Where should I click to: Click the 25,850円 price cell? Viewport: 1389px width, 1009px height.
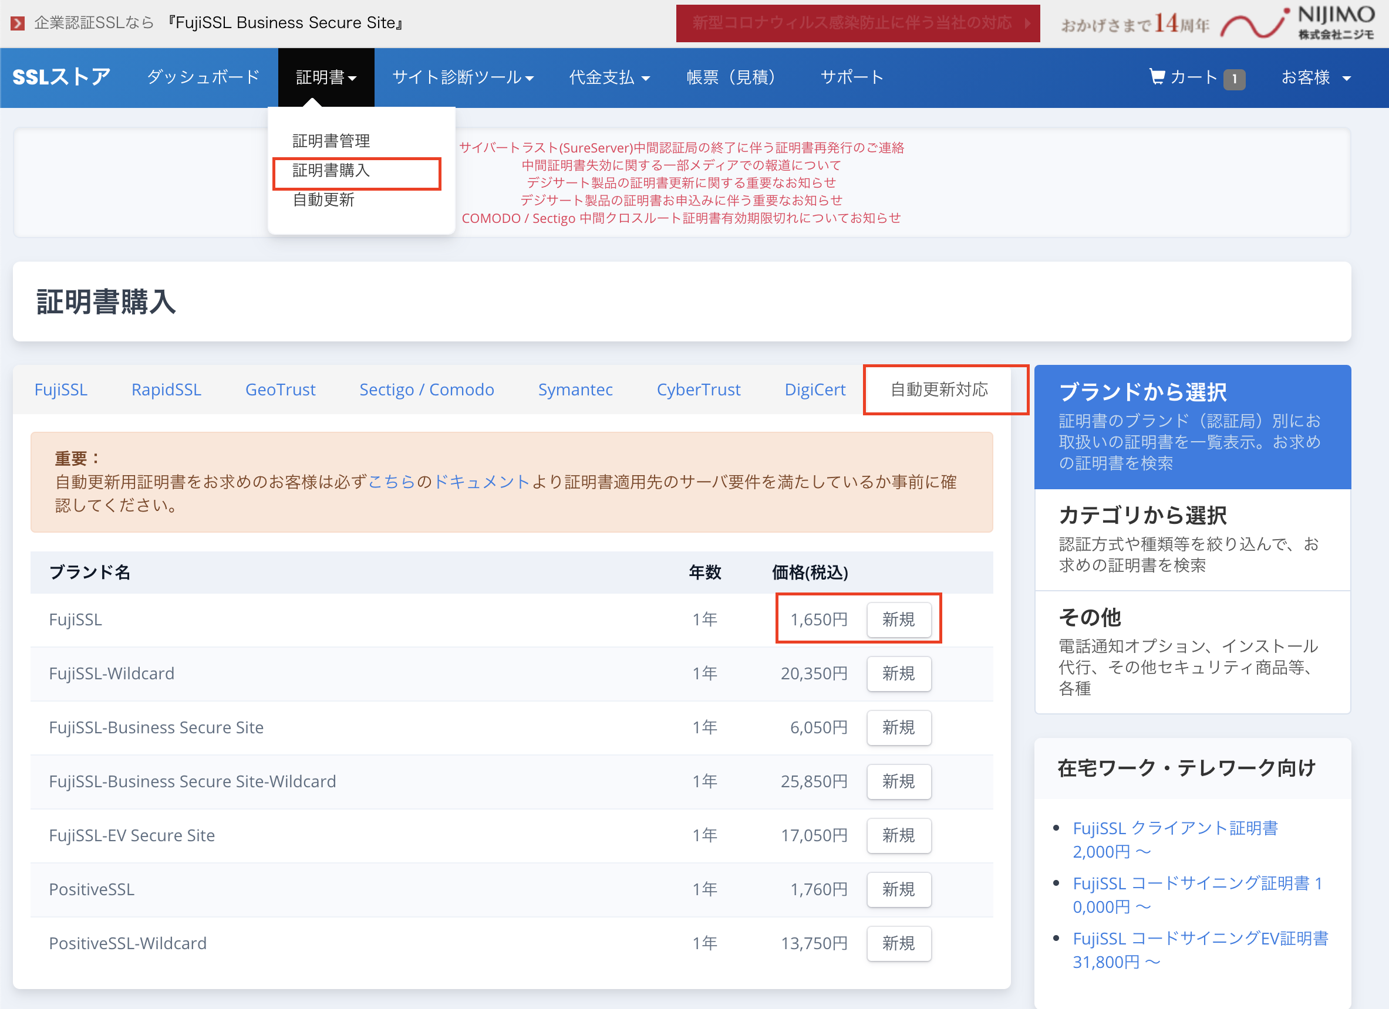tap(814, 781)
